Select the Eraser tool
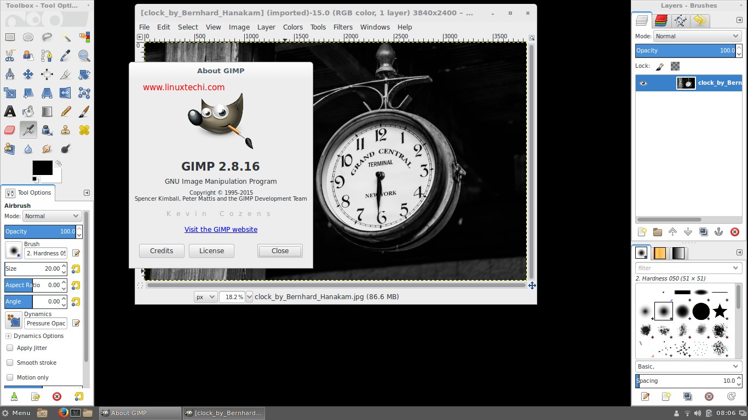 click(x=10, y=130)
